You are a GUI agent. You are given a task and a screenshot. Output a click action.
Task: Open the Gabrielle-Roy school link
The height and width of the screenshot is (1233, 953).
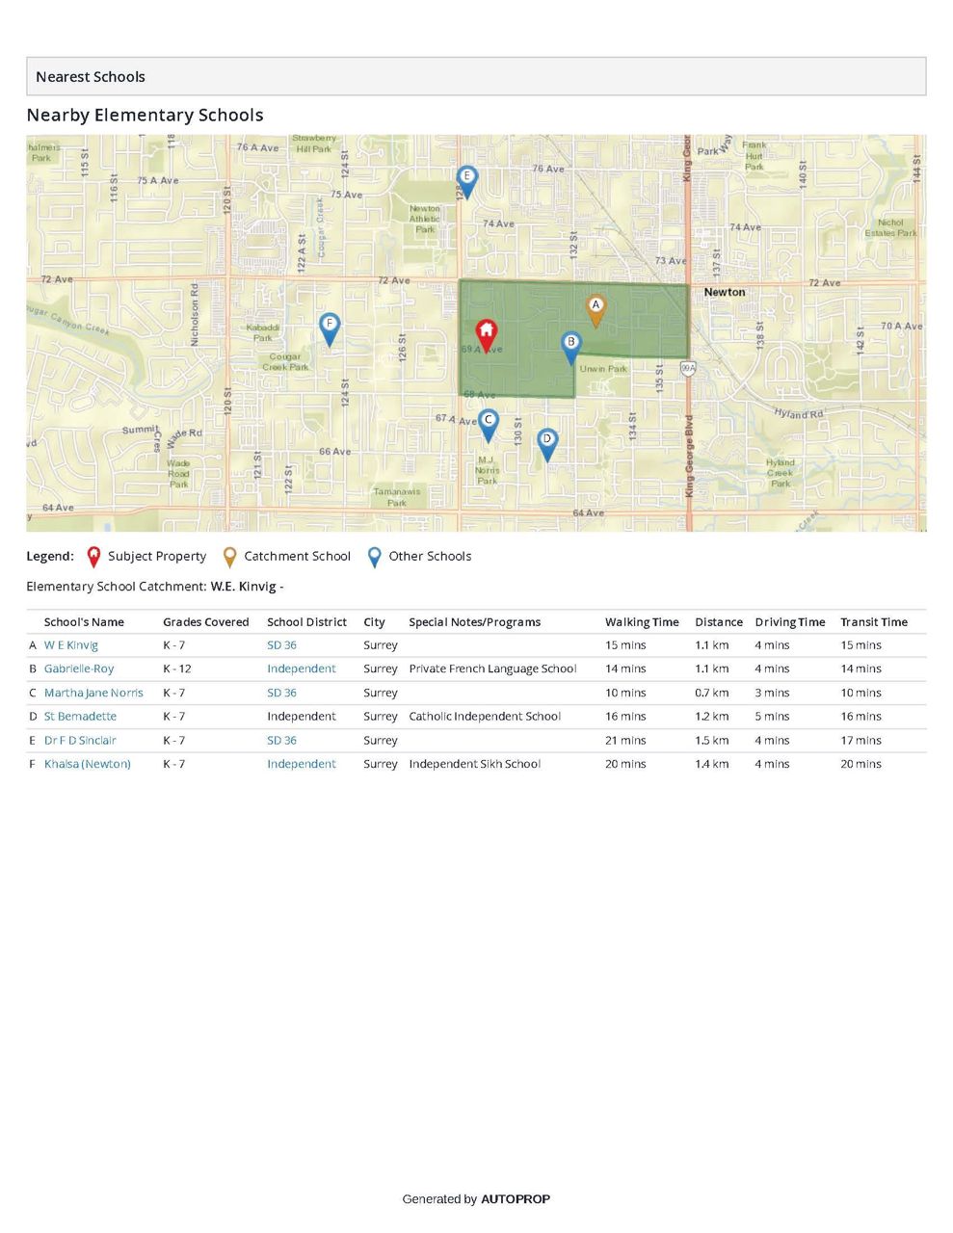pos(79,669)
